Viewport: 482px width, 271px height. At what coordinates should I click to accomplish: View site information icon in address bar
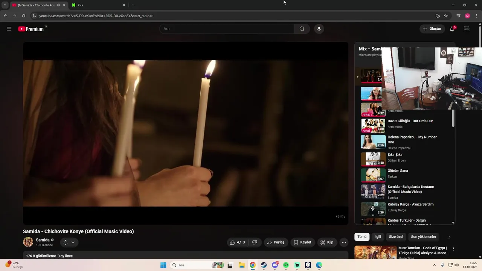tap(34, 16)
